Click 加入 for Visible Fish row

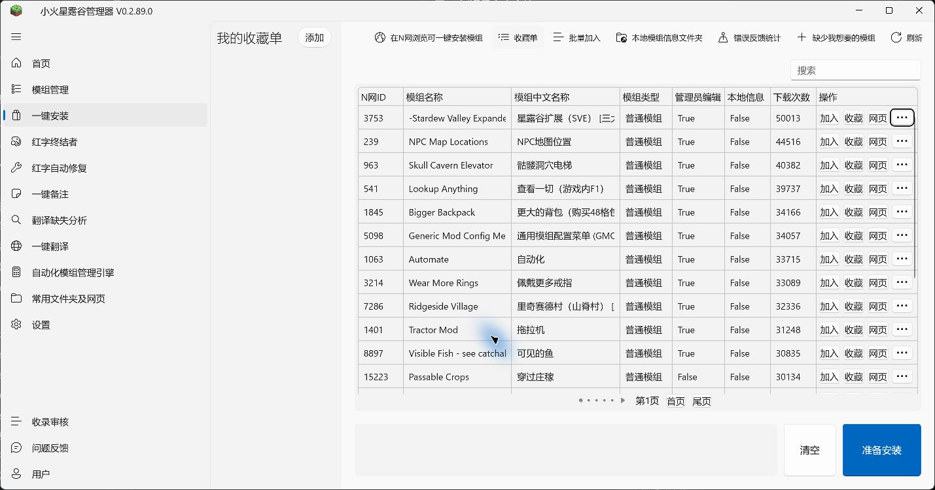(829, 353)
